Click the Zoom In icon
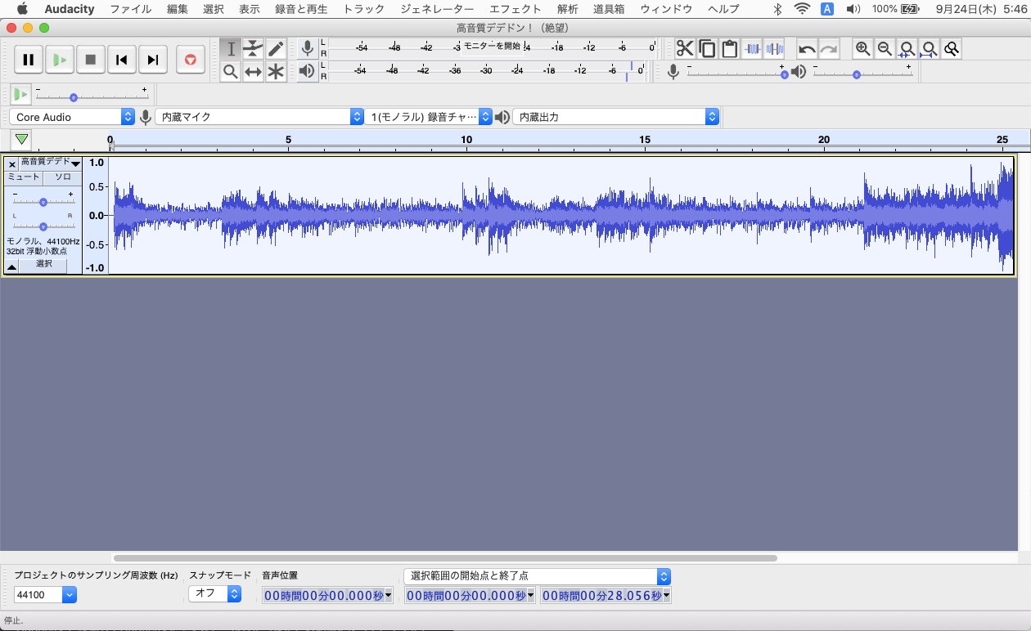This screenshot has width=1031, height=631. pos(862,49)
